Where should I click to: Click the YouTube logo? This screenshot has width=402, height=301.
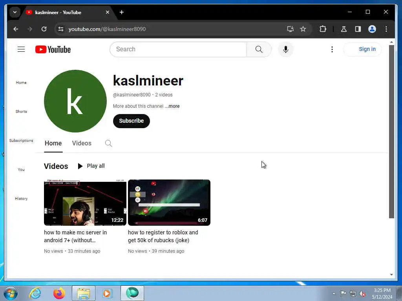tap(53, 49)
